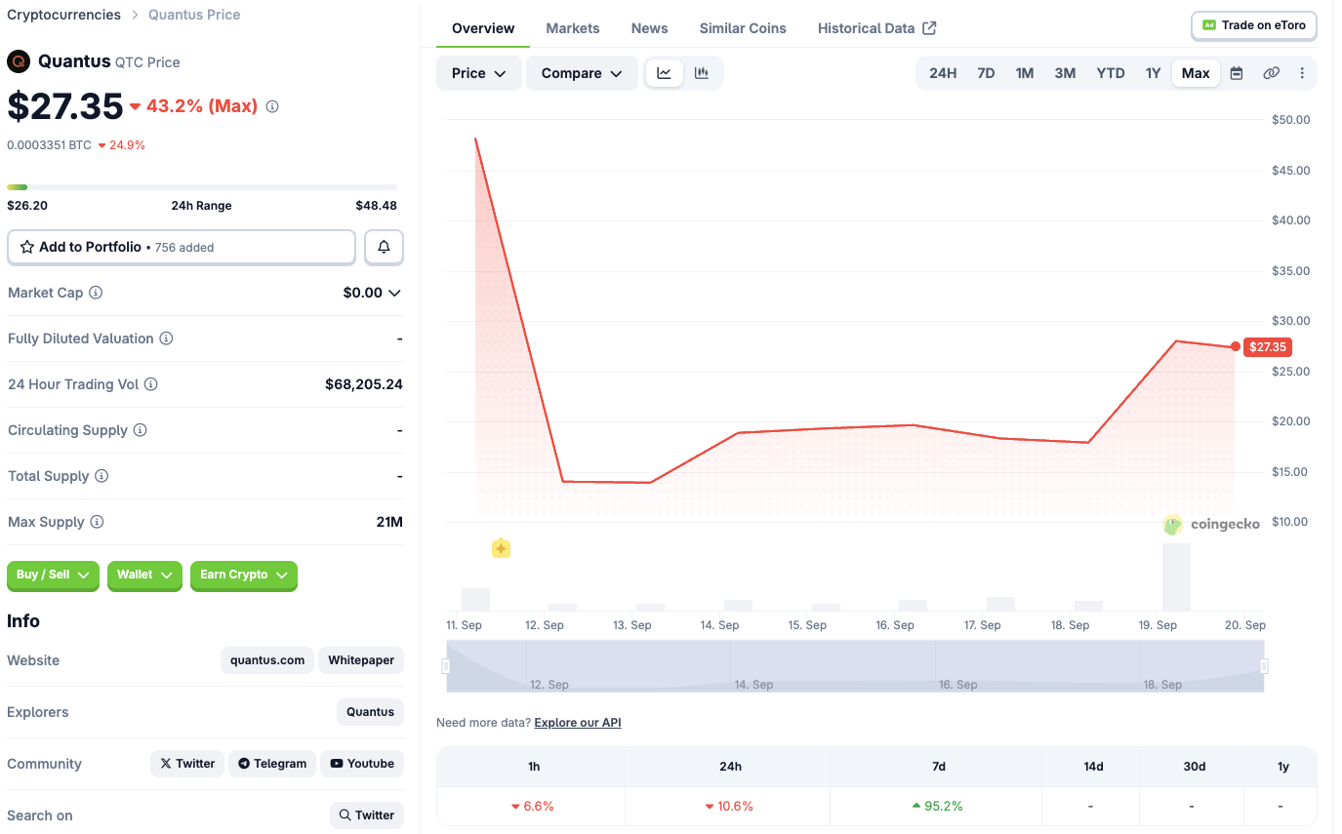Click the yellow sparkle marker on chart
The height and width of the screenshot is (834, 1342).
[501, 548]
